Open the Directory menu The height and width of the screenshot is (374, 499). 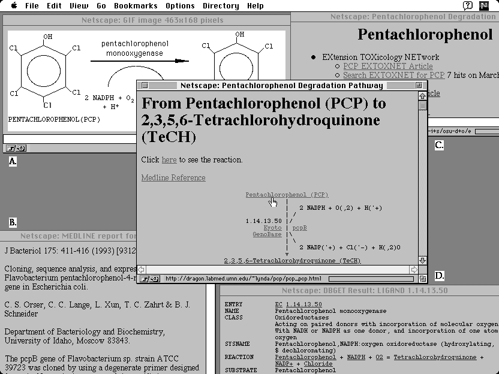[x=221, y=6]
